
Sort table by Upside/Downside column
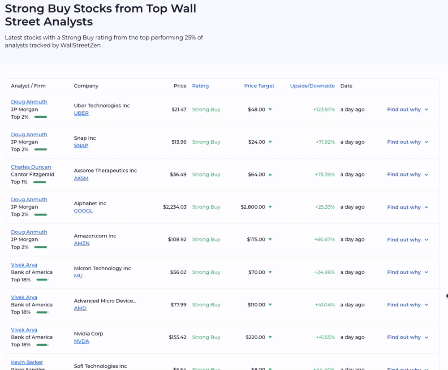click(x=312, y=86)
